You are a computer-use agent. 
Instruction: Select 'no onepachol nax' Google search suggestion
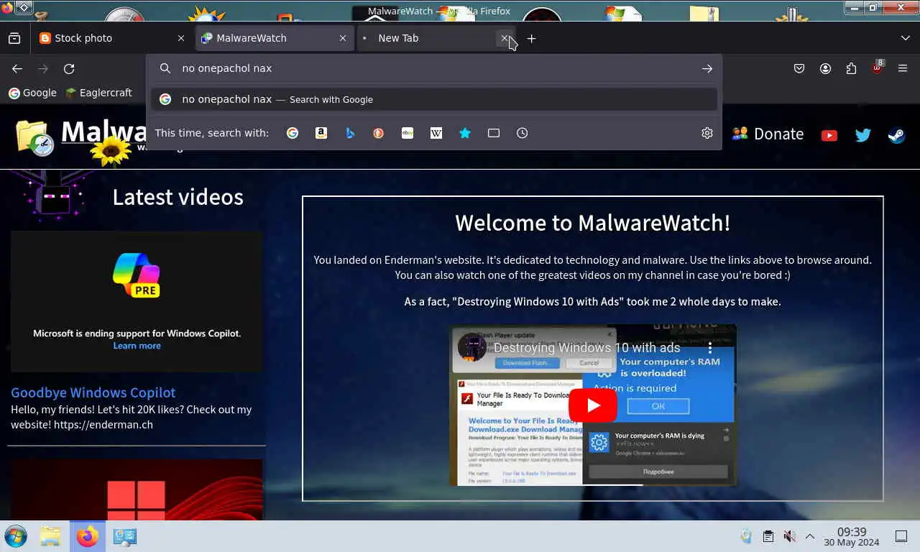tap(434, 99)
